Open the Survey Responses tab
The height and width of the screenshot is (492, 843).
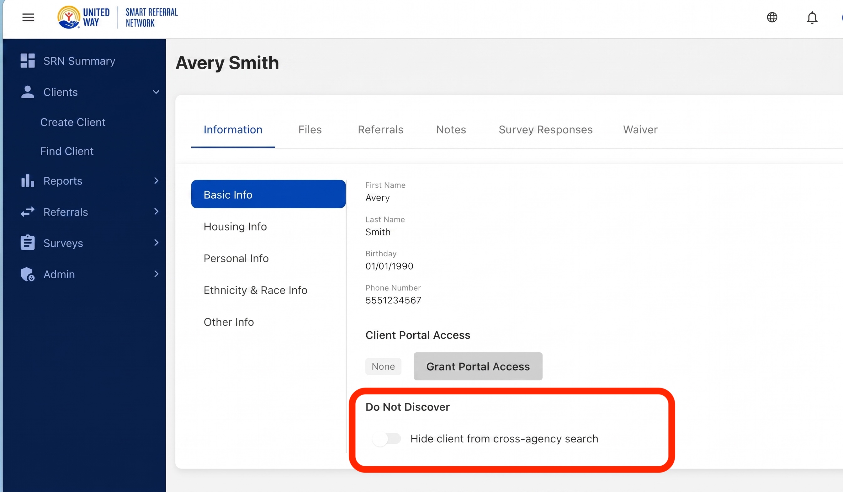tap(545, 130)
